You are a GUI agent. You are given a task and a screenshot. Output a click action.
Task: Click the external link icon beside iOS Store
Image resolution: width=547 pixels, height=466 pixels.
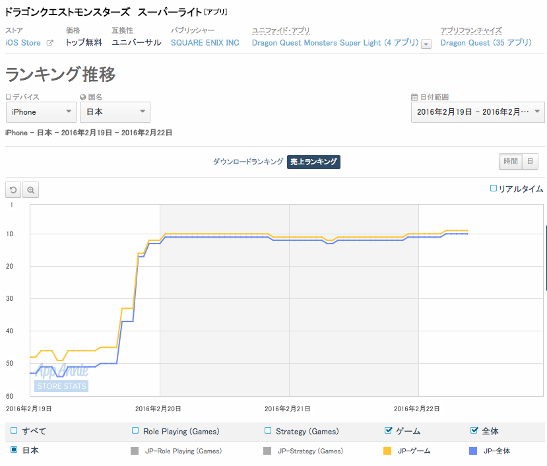[x=50, y=43]
